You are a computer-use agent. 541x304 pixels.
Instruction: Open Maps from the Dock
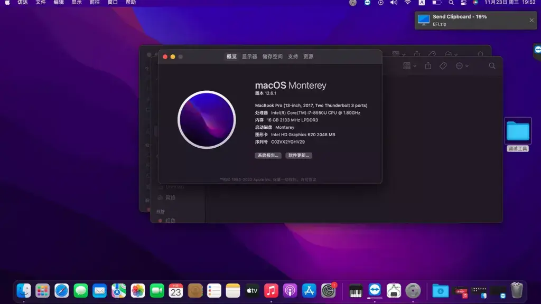[x=118, y=291]
